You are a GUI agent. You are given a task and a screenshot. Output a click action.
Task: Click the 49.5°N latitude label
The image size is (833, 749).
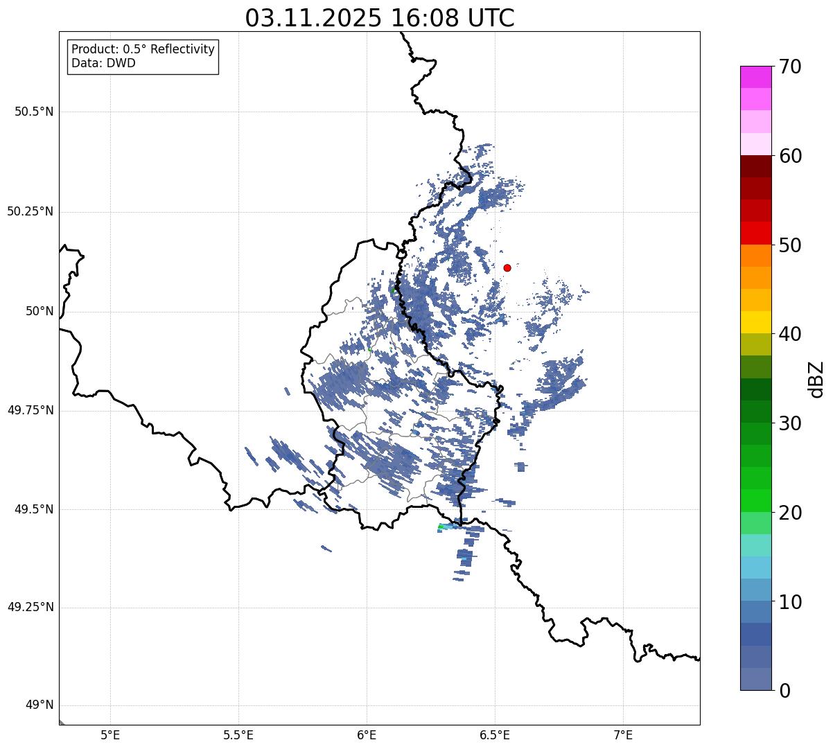pos(34,509)
